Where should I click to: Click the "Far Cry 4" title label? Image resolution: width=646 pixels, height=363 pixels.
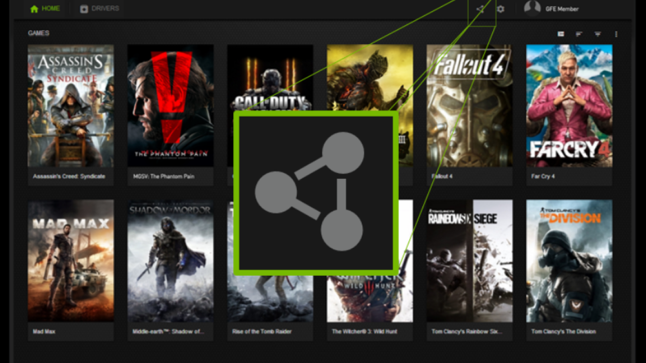[543, 177]
